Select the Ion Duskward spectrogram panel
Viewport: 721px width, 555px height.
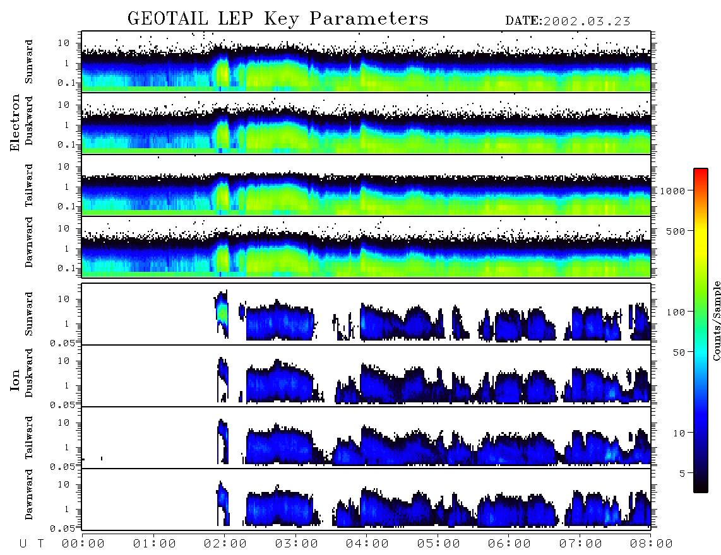[366, 376]
